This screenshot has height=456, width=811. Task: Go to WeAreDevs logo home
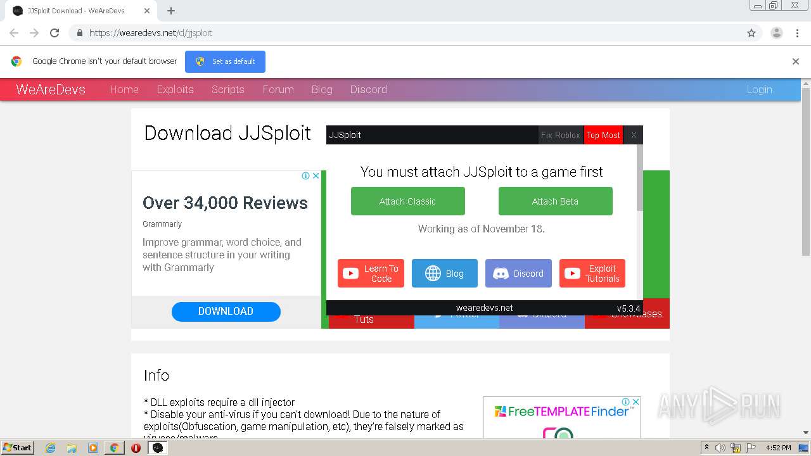click(51, 89)
